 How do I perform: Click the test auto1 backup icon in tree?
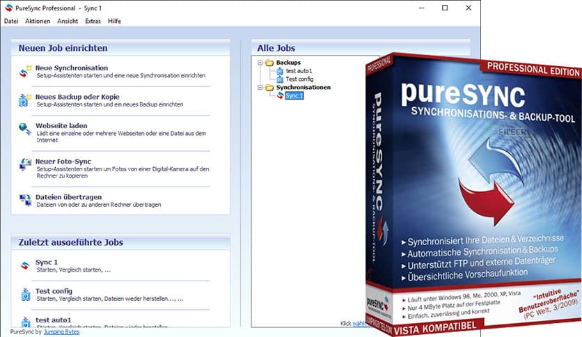pos(280,71)
